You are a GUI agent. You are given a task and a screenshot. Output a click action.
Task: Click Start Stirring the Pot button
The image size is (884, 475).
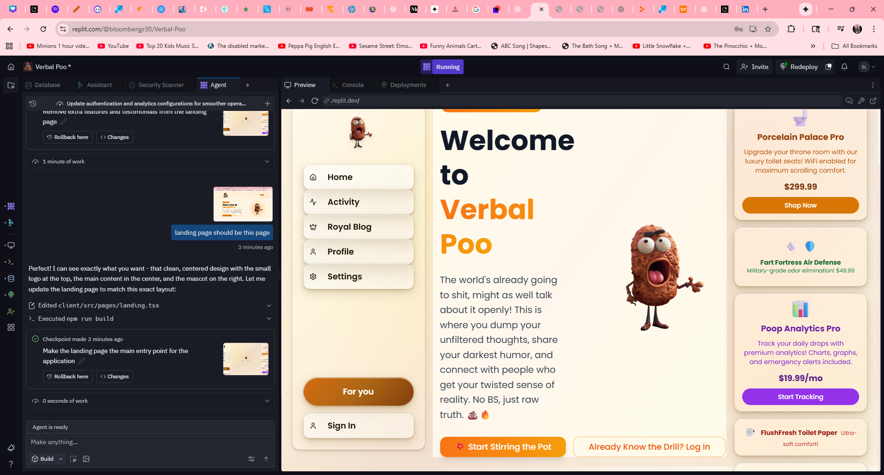[503, 447]
